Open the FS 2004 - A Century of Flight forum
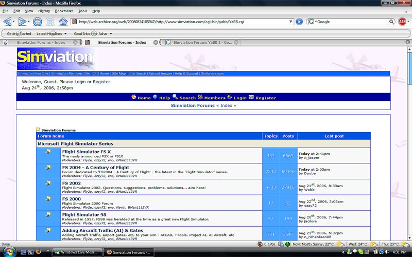This screenshot has width=412, height=257. tap(95, 168)
